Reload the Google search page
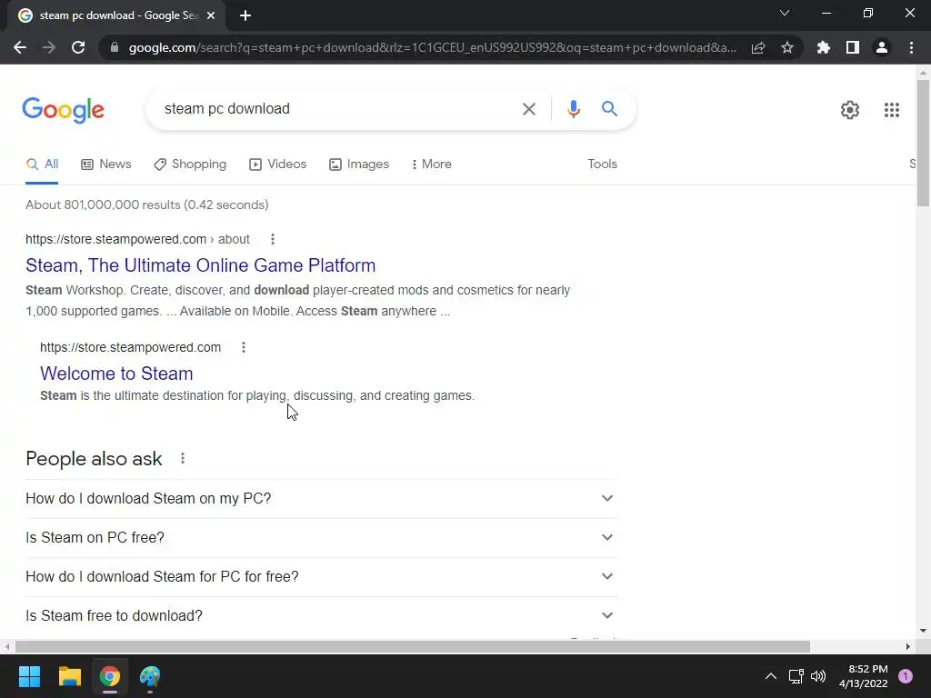 tap(78, 47)
